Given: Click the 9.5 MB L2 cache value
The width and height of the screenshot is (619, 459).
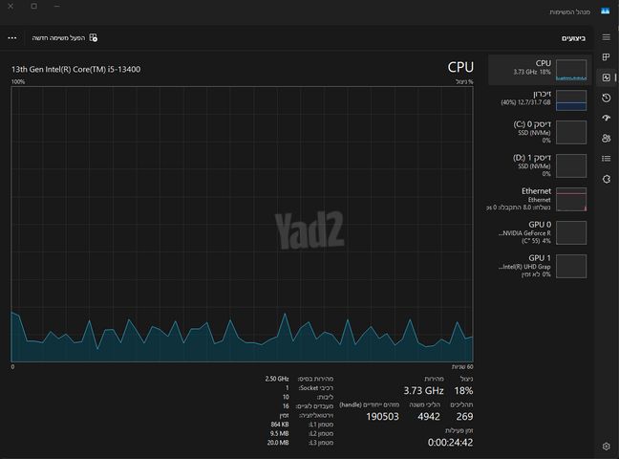Looking at the screenshot, I should (x=280, y=433).
